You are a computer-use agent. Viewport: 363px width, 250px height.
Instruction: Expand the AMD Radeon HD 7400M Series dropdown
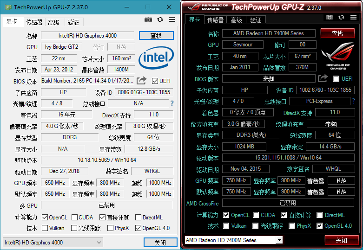(234, 240)
